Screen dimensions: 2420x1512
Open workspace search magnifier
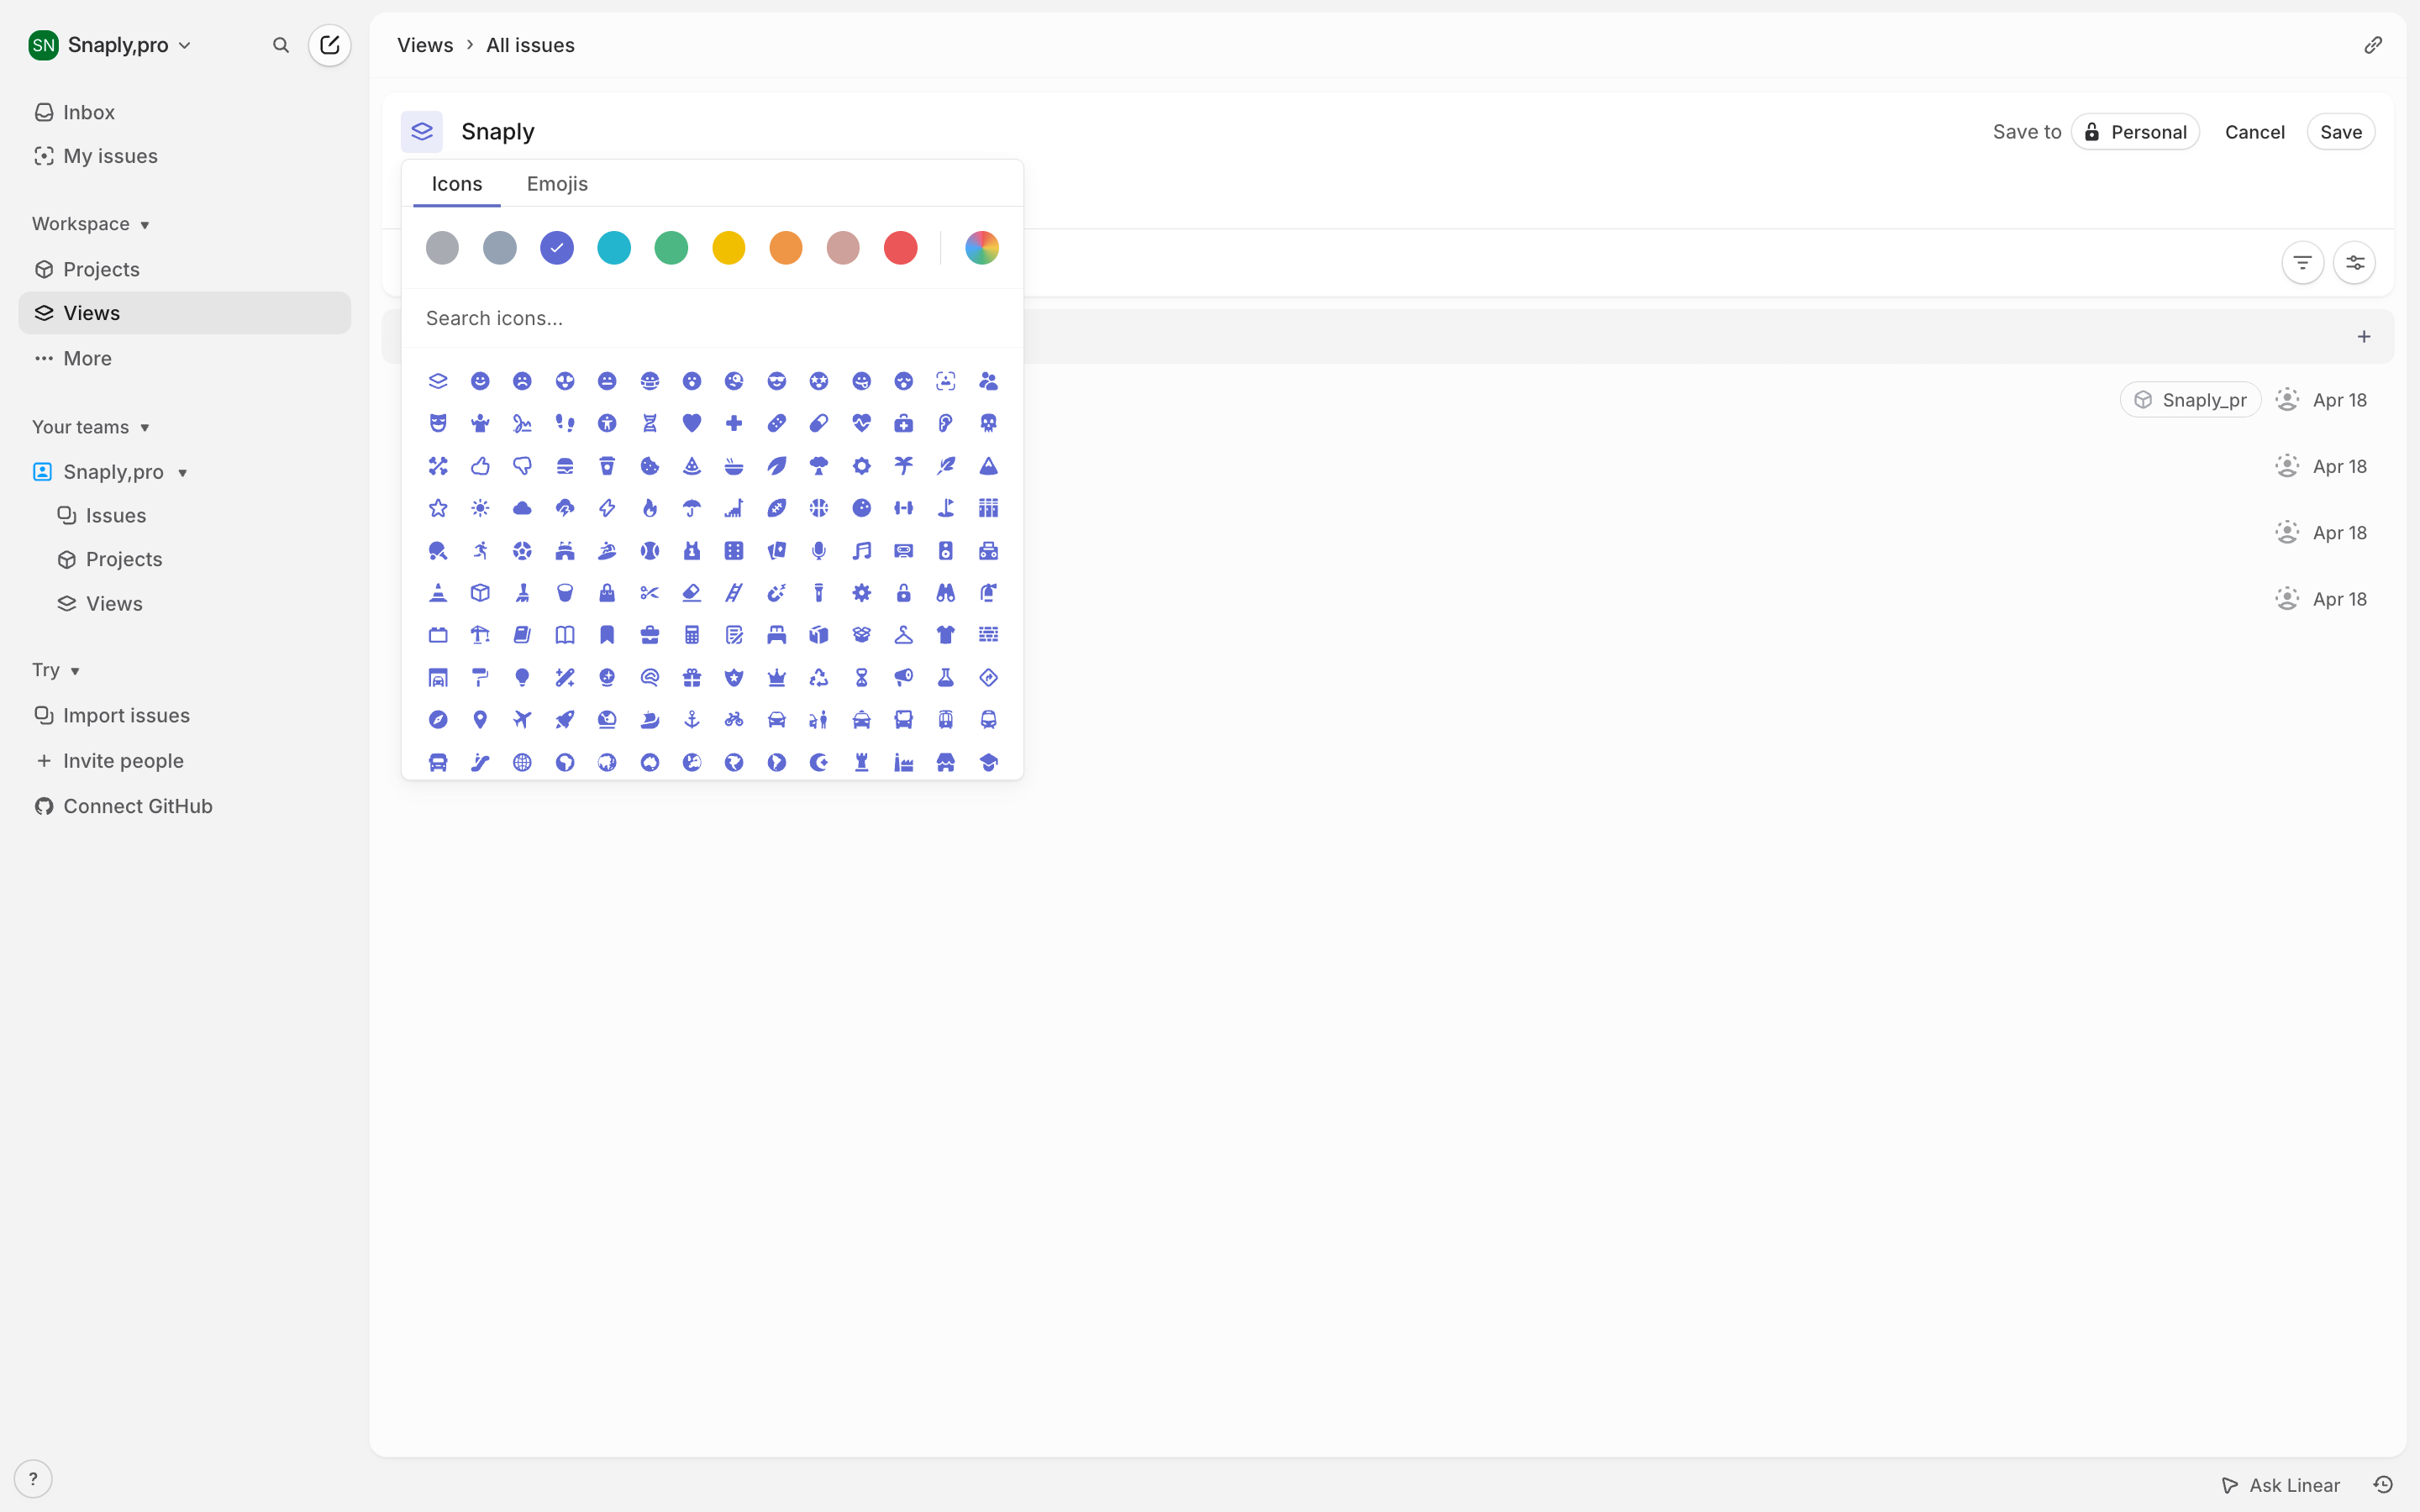[x=281, y=45]
